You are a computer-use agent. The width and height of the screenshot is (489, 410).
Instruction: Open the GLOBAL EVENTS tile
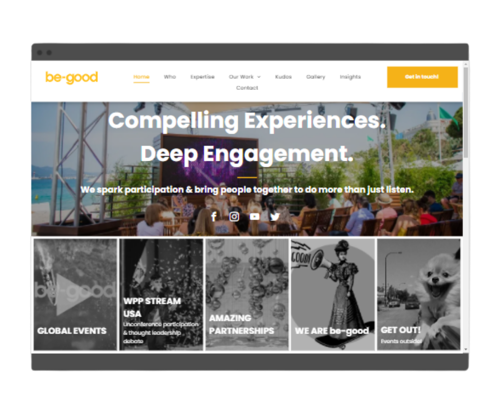pyautogui.click(x=75, y=294)
